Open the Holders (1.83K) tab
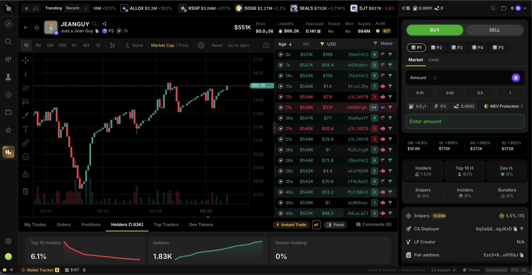The image size is (532, 275). click(127, 225)
